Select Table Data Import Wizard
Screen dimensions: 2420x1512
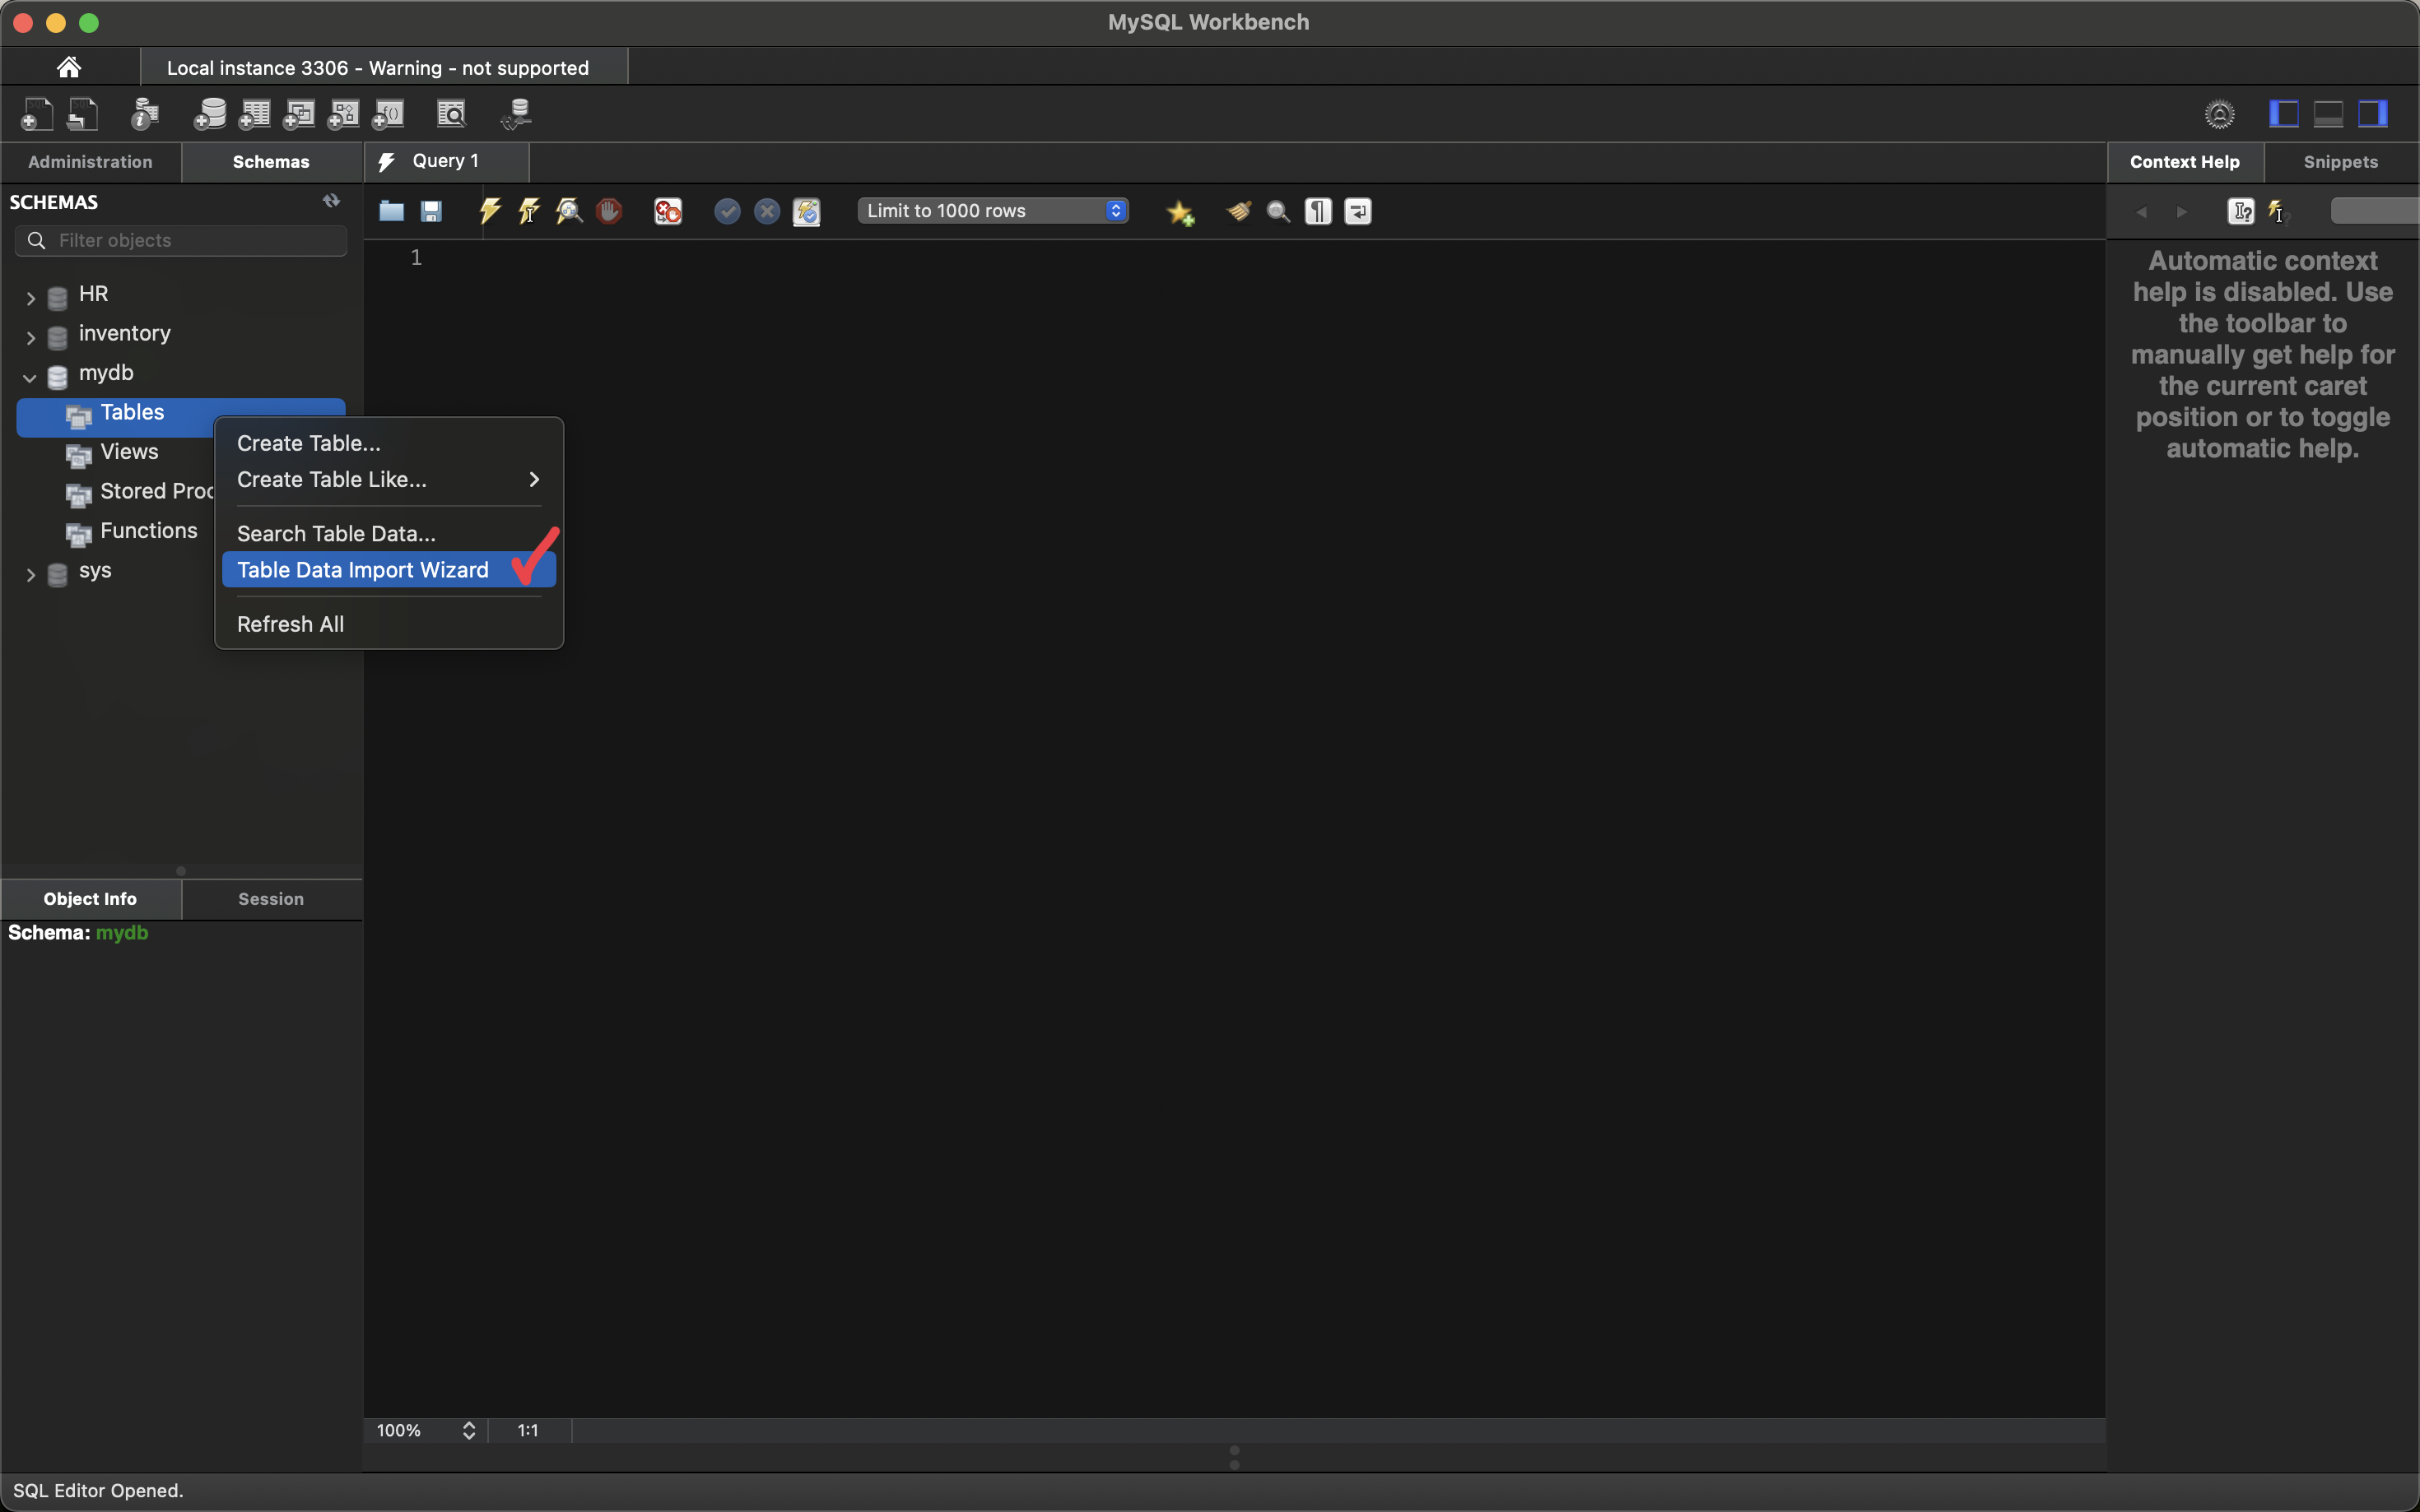click(363, 570)
